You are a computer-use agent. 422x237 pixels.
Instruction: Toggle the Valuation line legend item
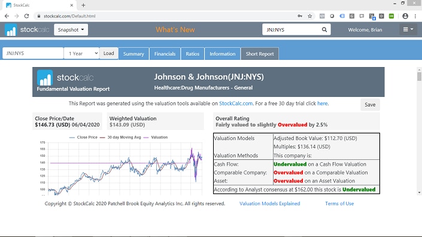coord(156,137)
